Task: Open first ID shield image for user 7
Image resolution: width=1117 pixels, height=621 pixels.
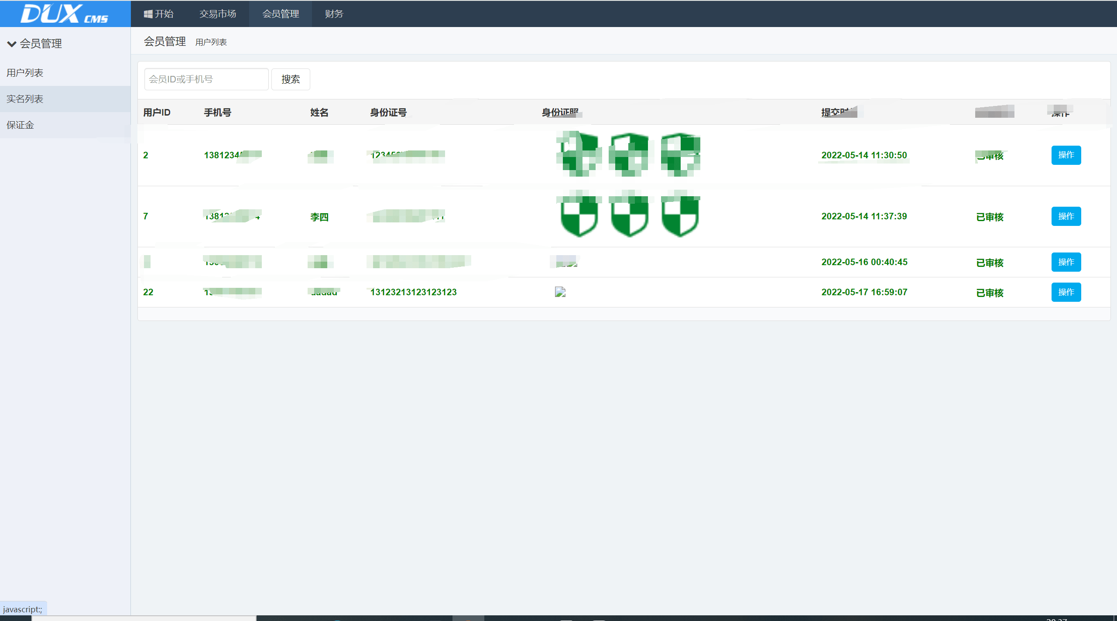Action: click(x=579, y=217)
